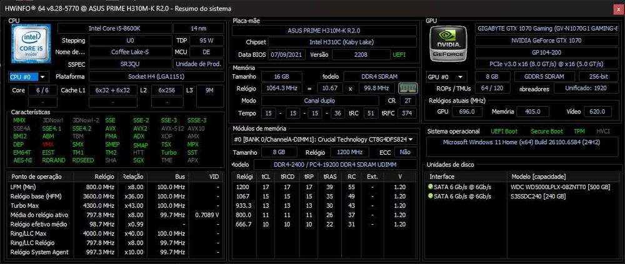Select the Relógio System Agent row
625x264 pixels.
coord(116,252)
